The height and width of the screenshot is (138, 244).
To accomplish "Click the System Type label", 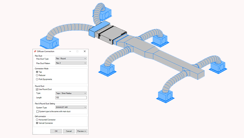I will click(x=41, y=108).
